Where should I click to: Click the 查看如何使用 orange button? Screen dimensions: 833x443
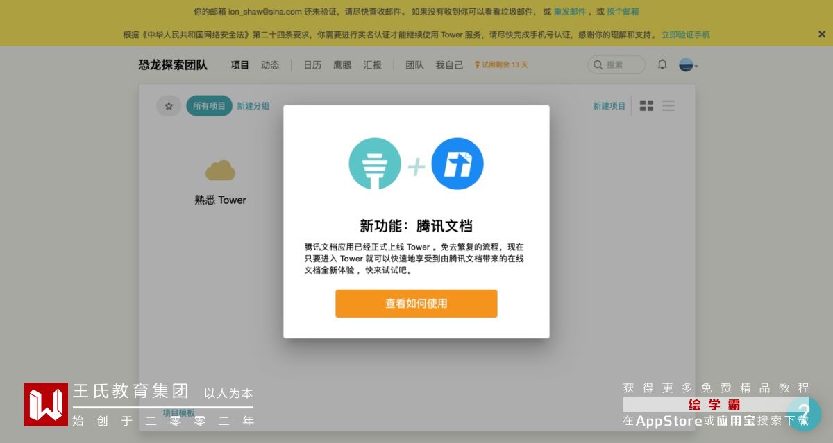(x=416, y=304)
